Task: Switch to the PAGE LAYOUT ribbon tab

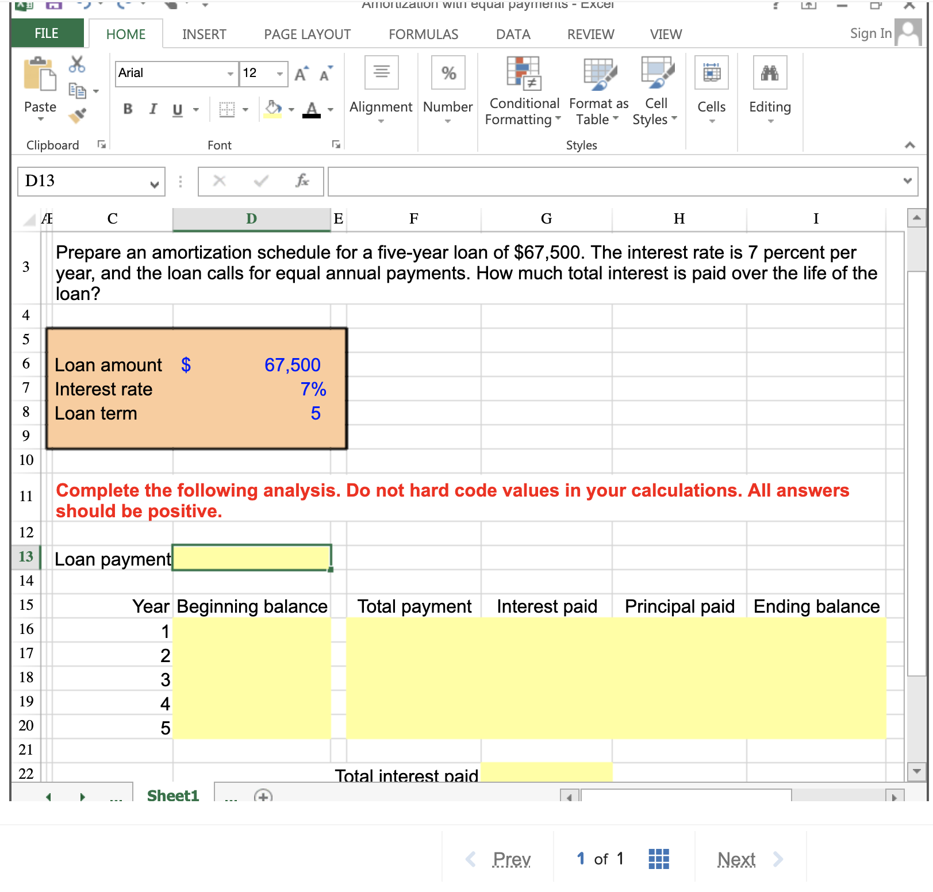Action: 306,34
